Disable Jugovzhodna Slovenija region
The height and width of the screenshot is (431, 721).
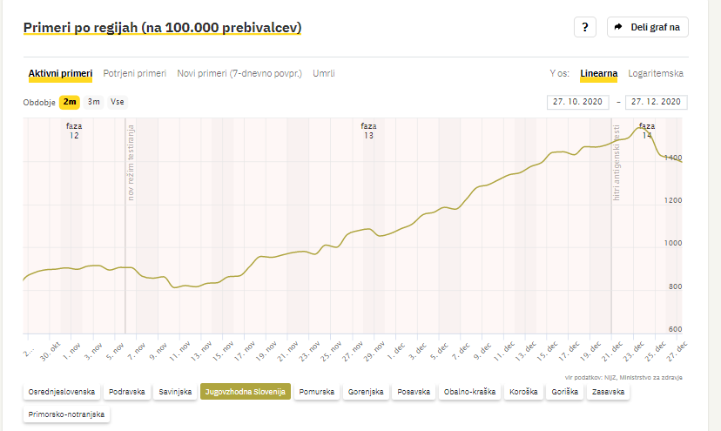pos(246,392)
